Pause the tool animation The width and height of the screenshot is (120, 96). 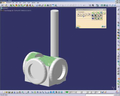(x=84, y=14)
